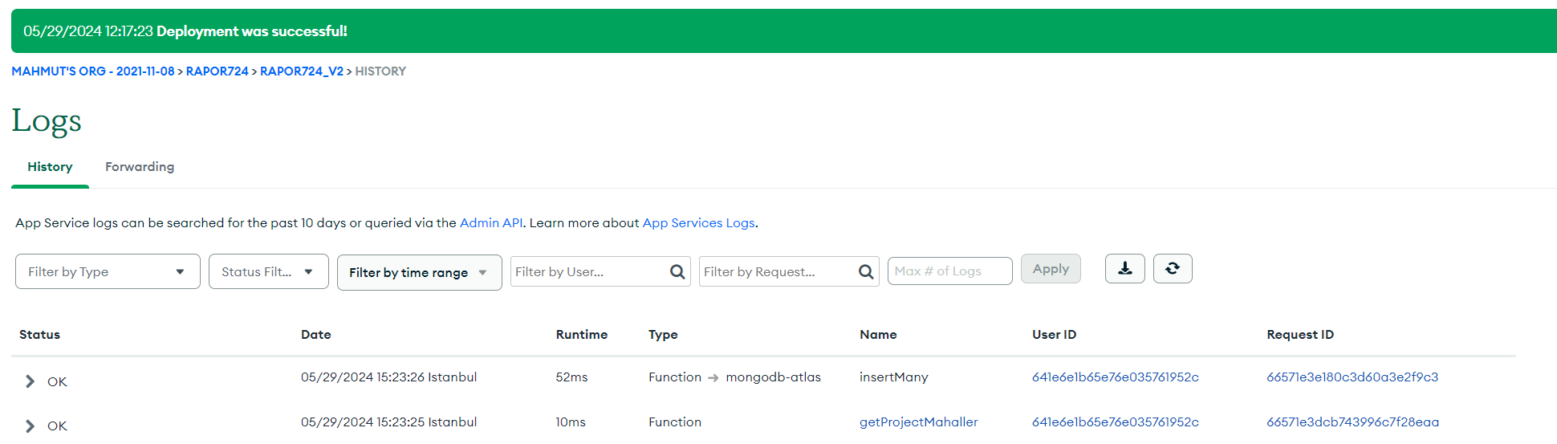
Task: Click the Filter by Request input field
Action: tap(777, 272)
